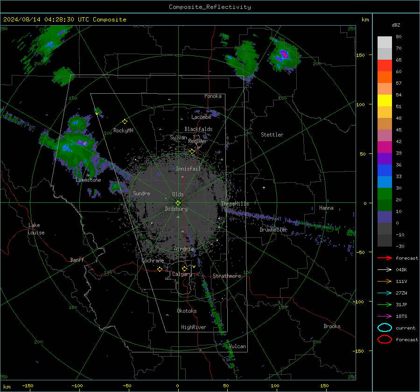Click the Drumheller city label
The width and height of the screenshot is (420, 392).
[x=273, y=230]
